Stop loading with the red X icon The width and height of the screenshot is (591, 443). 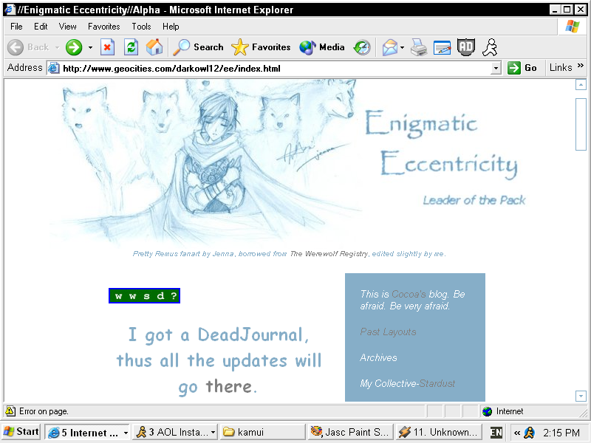tap(107, 47)
